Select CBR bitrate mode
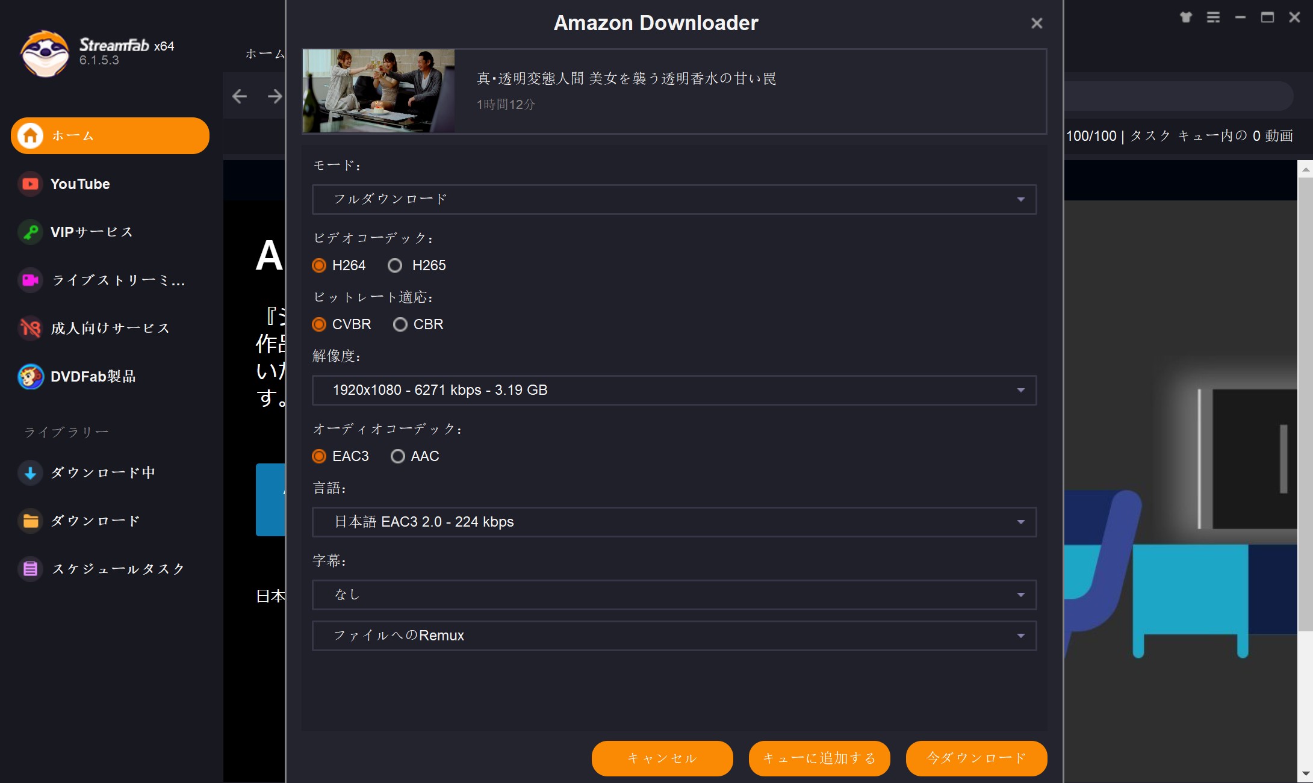This screenshot has width=1313, height=783. tap(400, 324)
